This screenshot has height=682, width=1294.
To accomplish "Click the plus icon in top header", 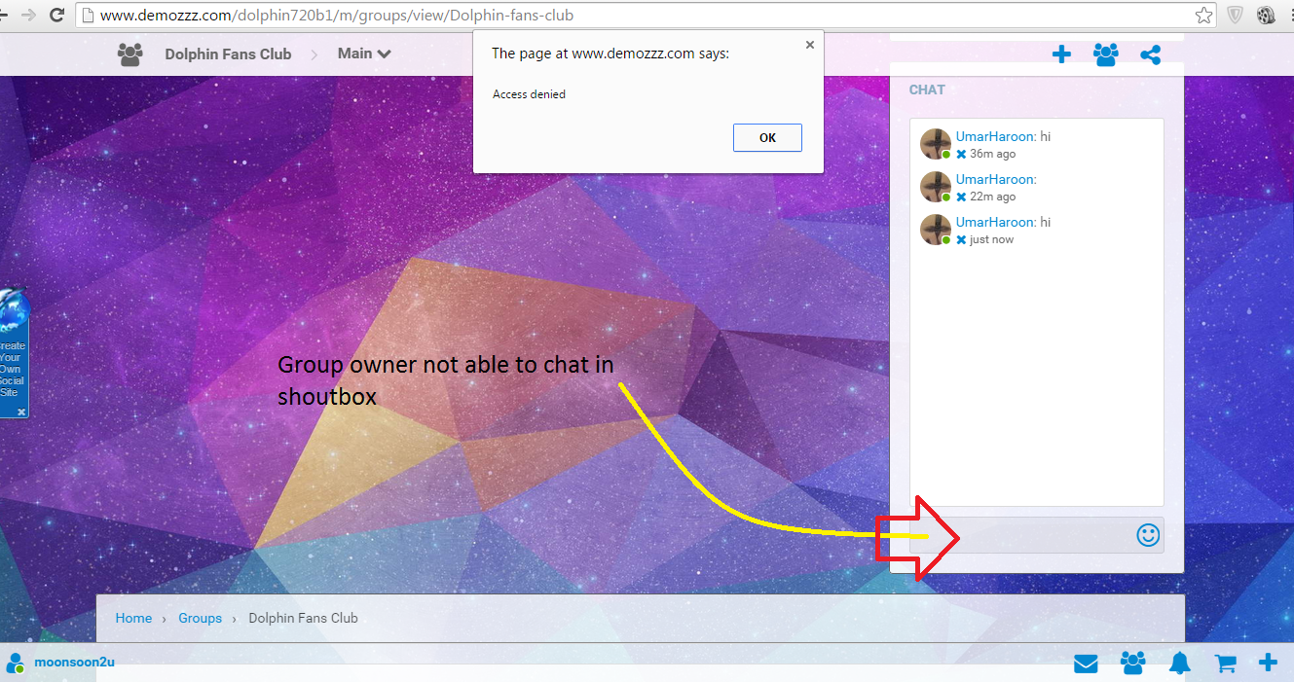I will (1061, 54).
